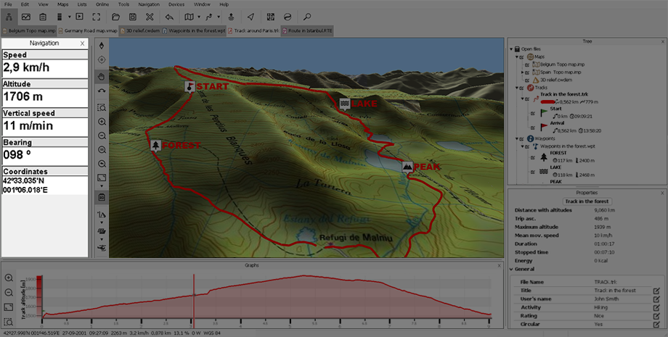The width and height of the screenshot is (668, 337).
Task: Collapse the Tracks tree node
Action: click(516, 88)
